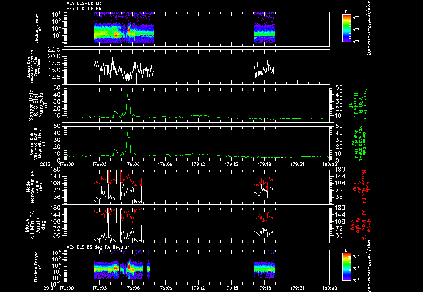This screenshot has width=423, height=292.
Task: Click the 15.0 tick label on count-rate axis
Action: coord(54,70)
